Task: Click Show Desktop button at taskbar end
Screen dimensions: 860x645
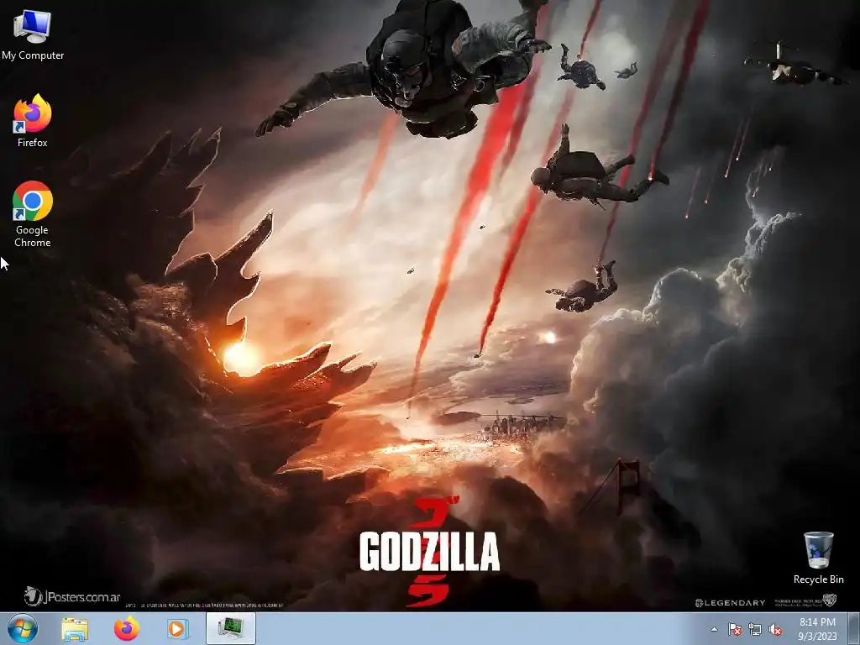Action: pyautogui.click(x=854, y=628)
